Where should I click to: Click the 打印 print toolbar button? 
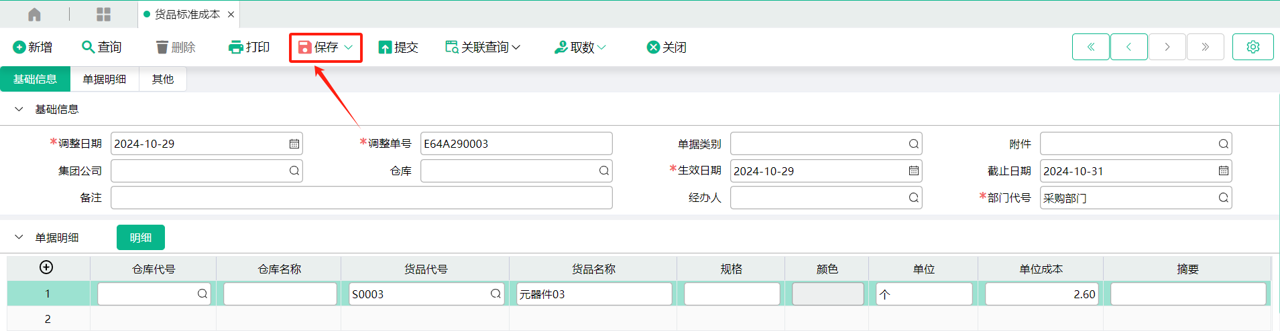pyautogui.click(x=249, y=47)
